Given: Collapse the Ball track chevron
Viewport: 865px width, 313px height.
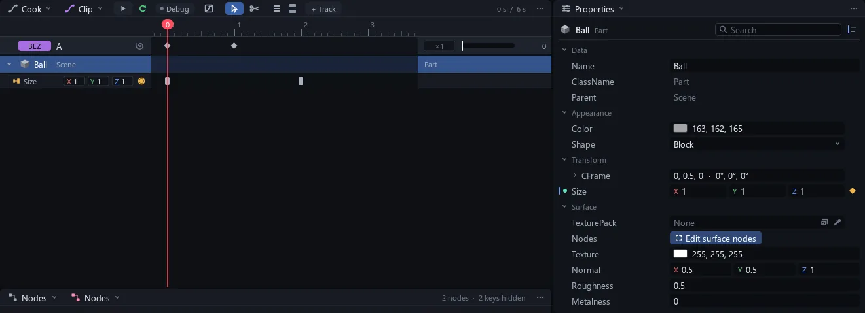Looking at the screenshot, I should (9, 65).
